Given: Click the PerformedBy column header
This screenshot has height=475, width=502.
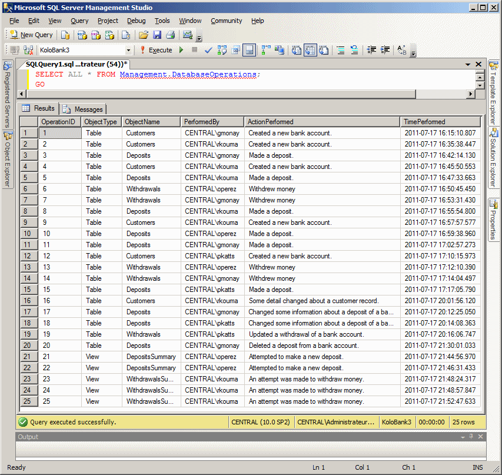Looking at the screenshot, I should point(212,122).
